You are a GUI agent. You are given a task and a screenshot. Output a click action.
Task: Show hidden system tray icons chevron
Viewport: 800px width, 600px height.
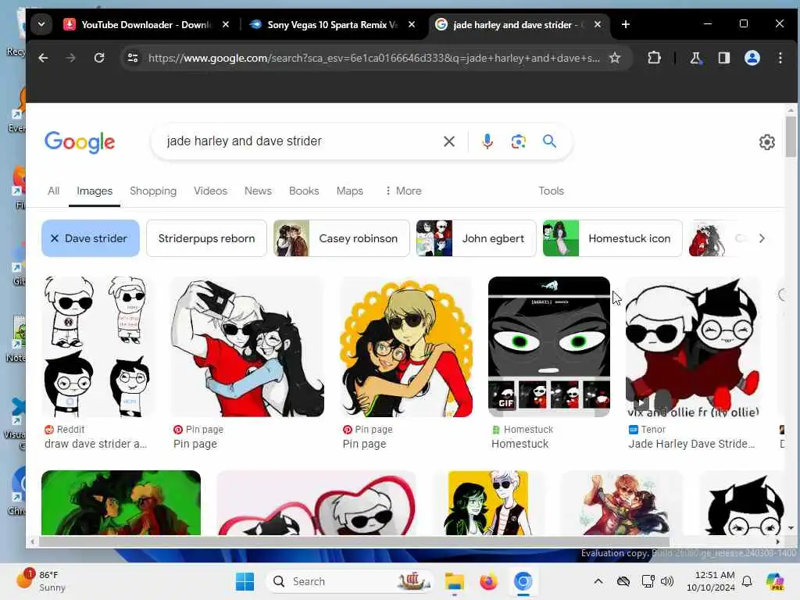coord(598,581)
